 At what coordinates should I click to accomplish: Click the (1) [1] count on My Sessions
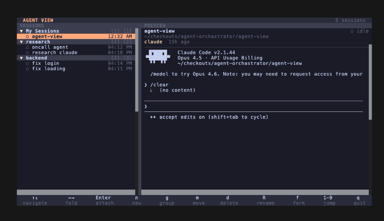(x=121, y=31)
